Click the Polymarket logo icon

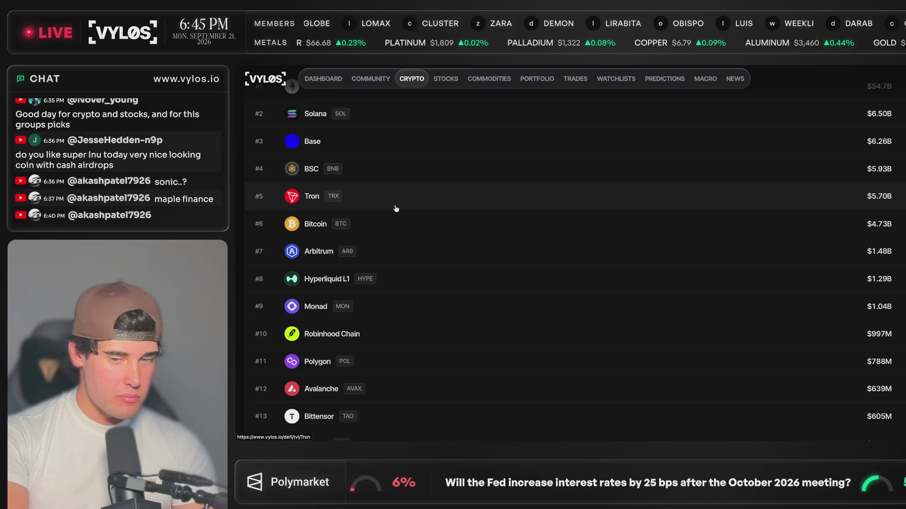point(254,482)
